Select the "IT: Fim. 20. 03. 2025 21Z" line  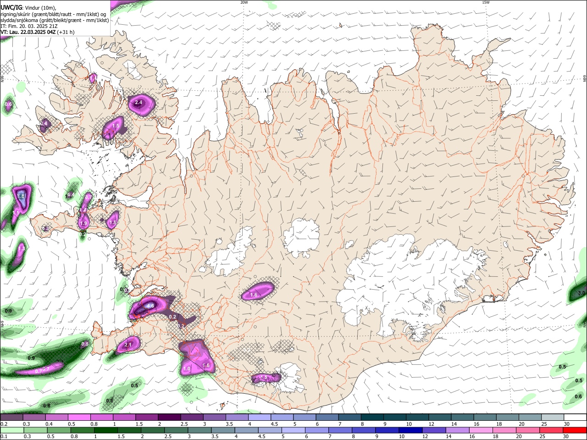pos(29,26)
